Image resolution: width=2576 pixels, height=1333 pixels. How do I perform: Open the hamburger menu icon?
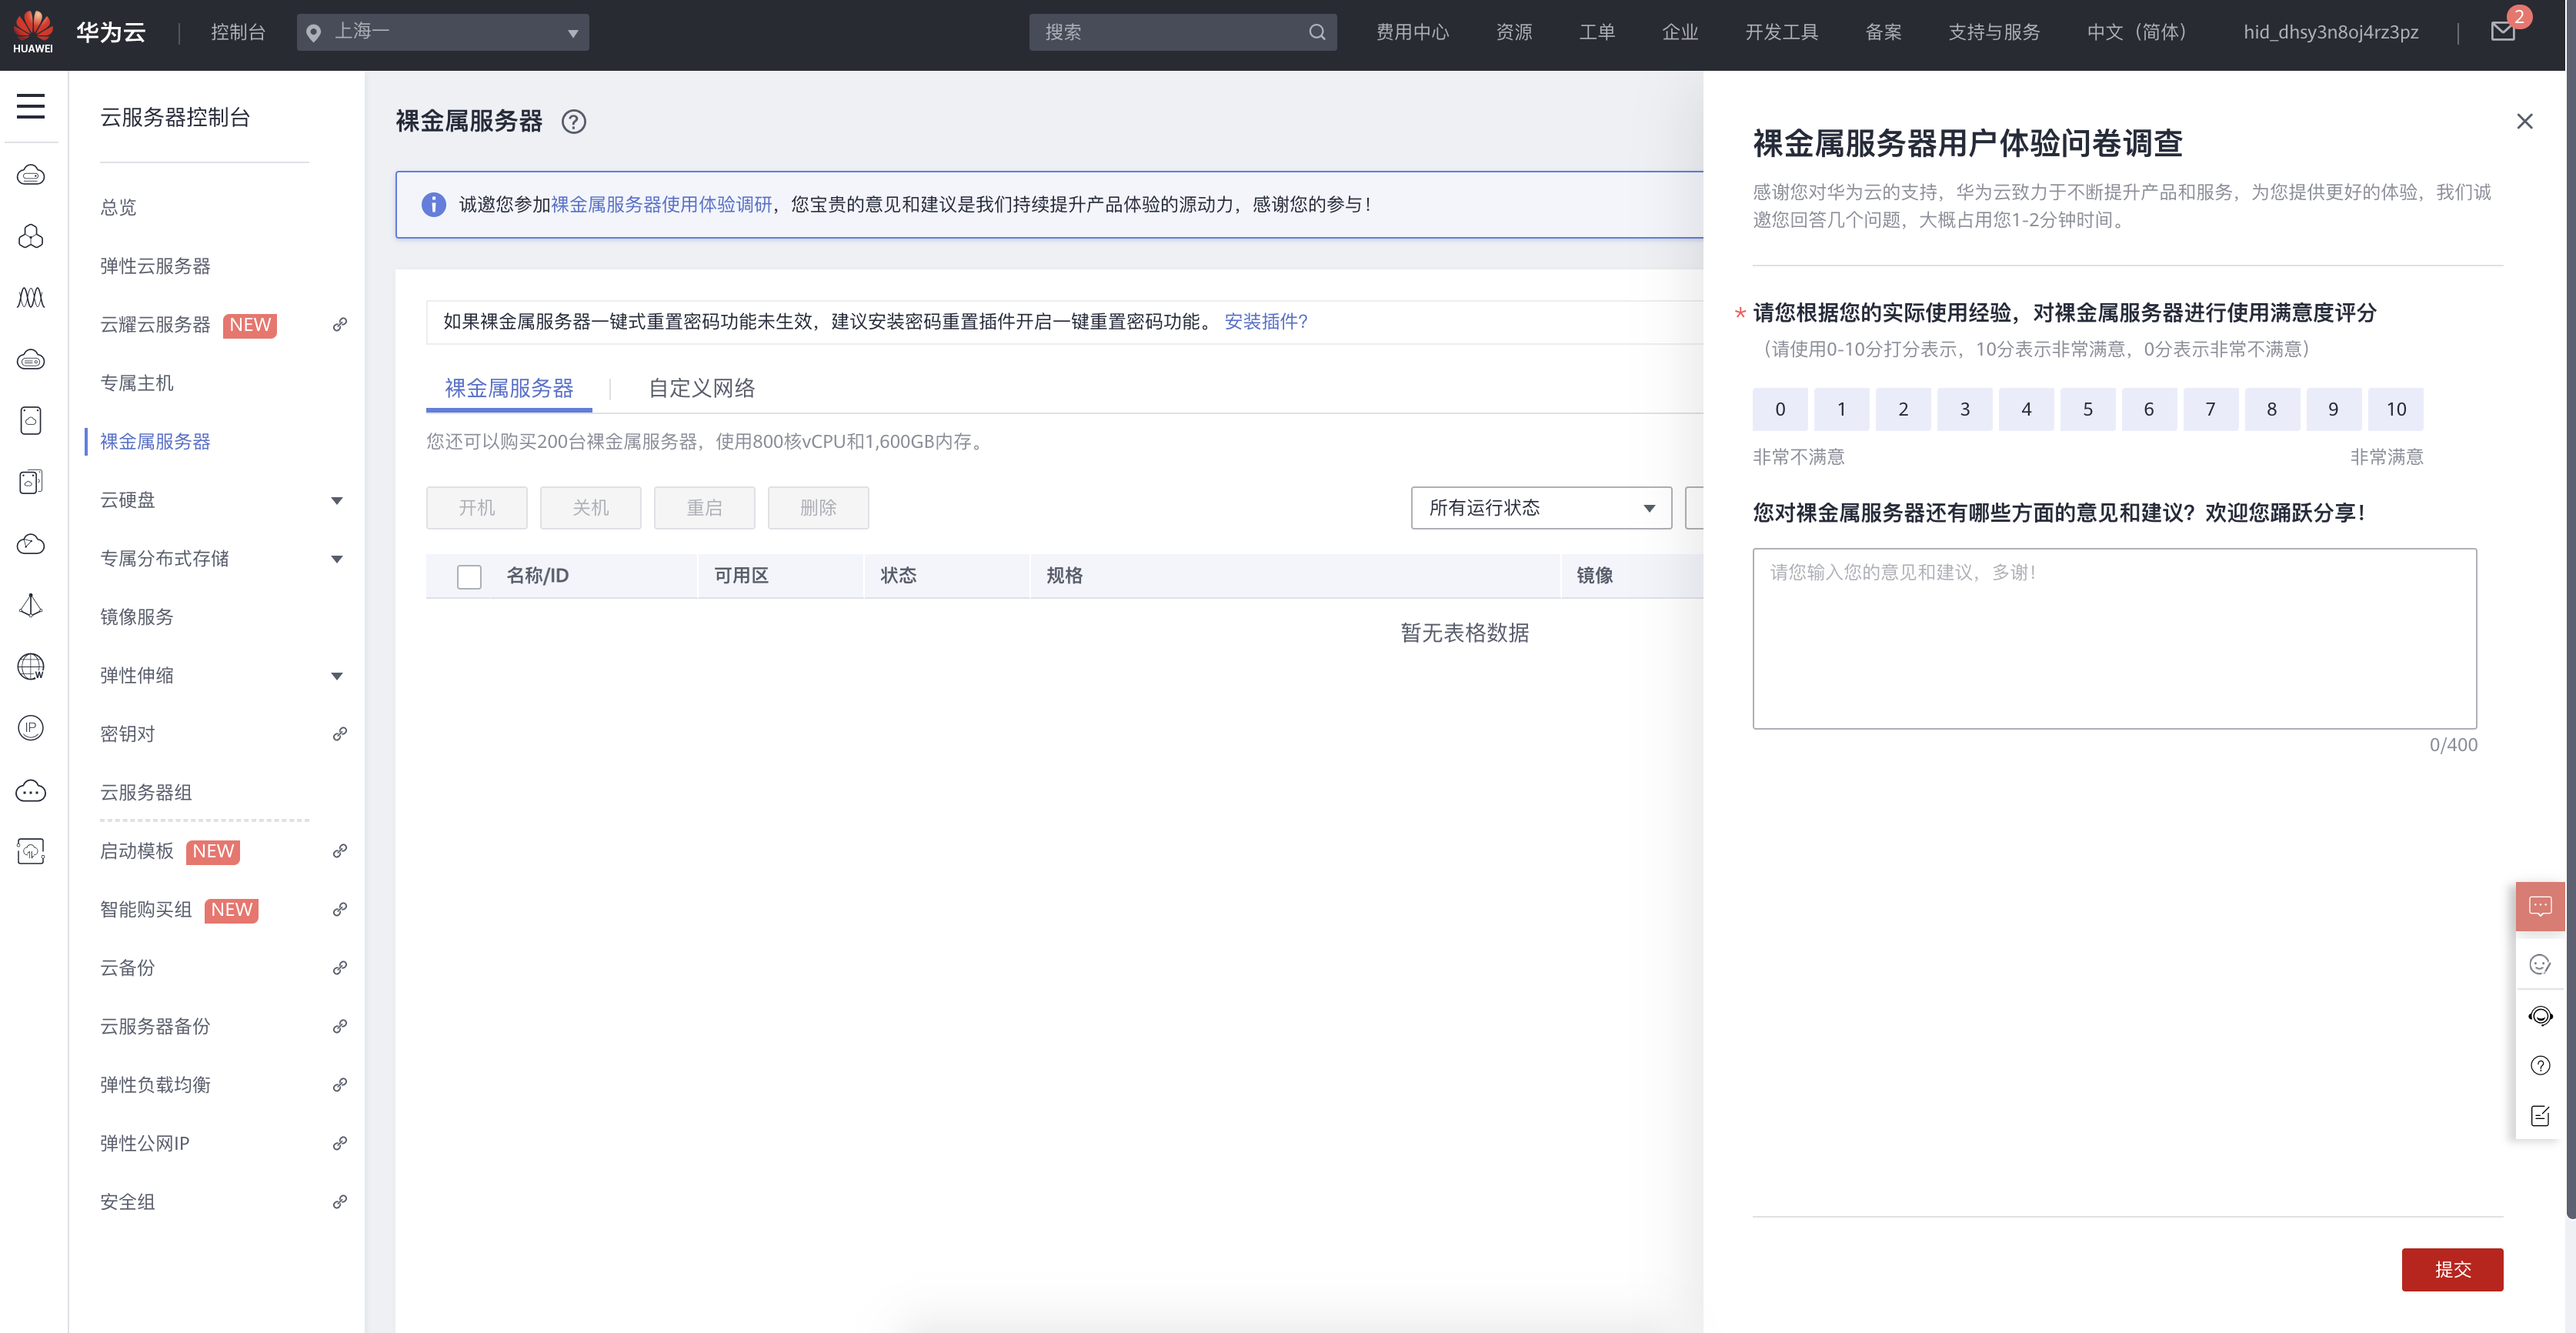coord(31,106)
